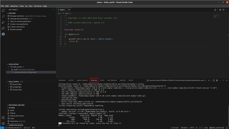Select build nRF52840 DK configuration row
Image resolution: width=229 pixels, height=129 pixels.
pyautogui.click(x=31, y=70)
